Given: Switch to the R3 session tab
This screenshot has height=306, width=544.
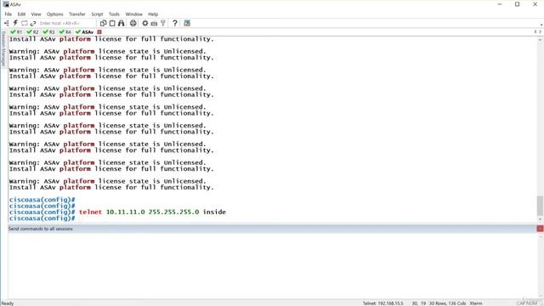Looking at the screenshot, I should click(x=49, y=32).
